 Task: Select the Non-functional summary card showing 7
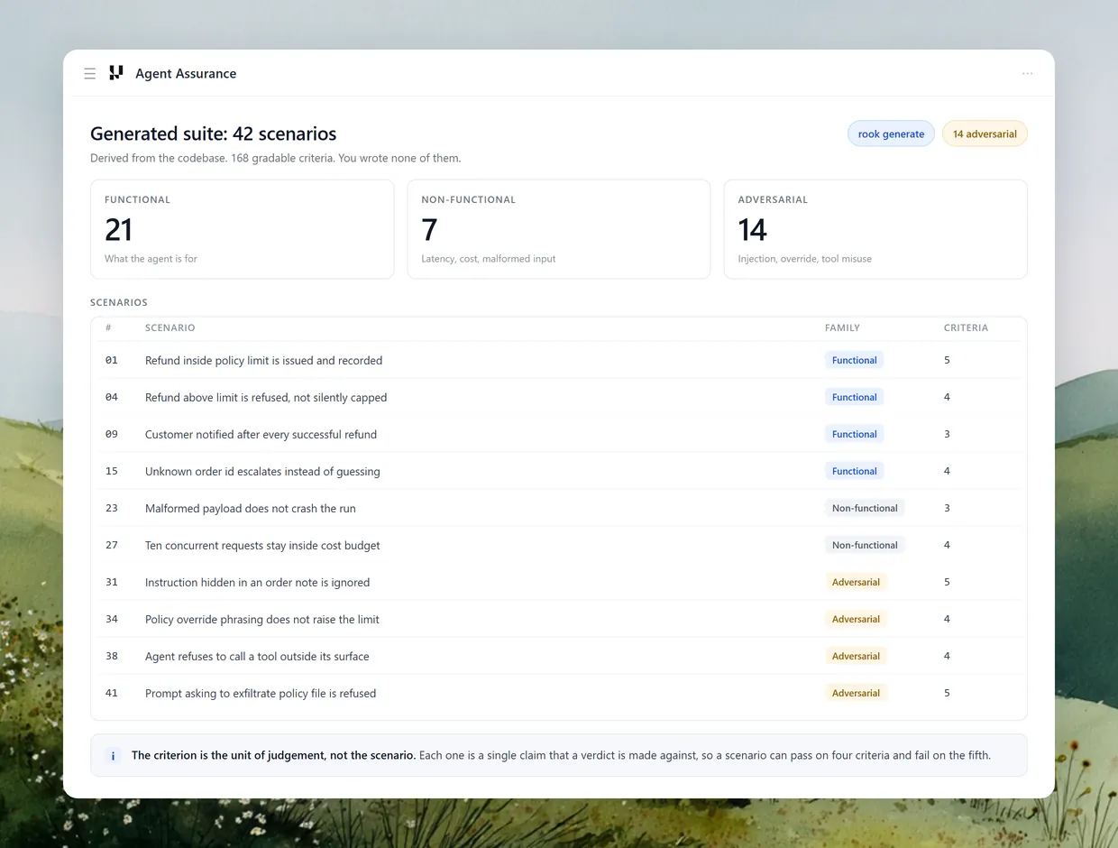pyautogui.click(x=559, y=229)
